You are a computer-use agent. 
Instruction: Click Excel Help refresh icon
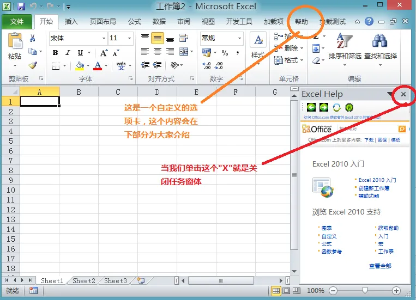[336, 107]
